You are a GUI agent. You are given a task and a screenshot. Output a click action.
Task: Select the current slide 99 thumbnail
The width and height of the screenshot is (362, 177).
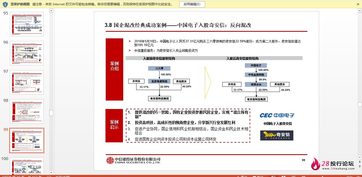[27, 140]
